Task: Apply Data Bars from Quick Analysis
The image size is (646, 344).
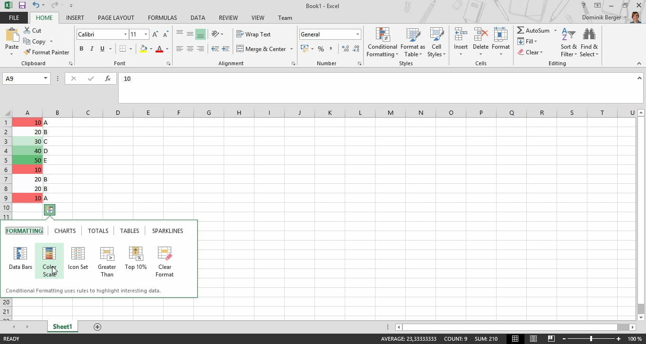Action: coord(20,258)
